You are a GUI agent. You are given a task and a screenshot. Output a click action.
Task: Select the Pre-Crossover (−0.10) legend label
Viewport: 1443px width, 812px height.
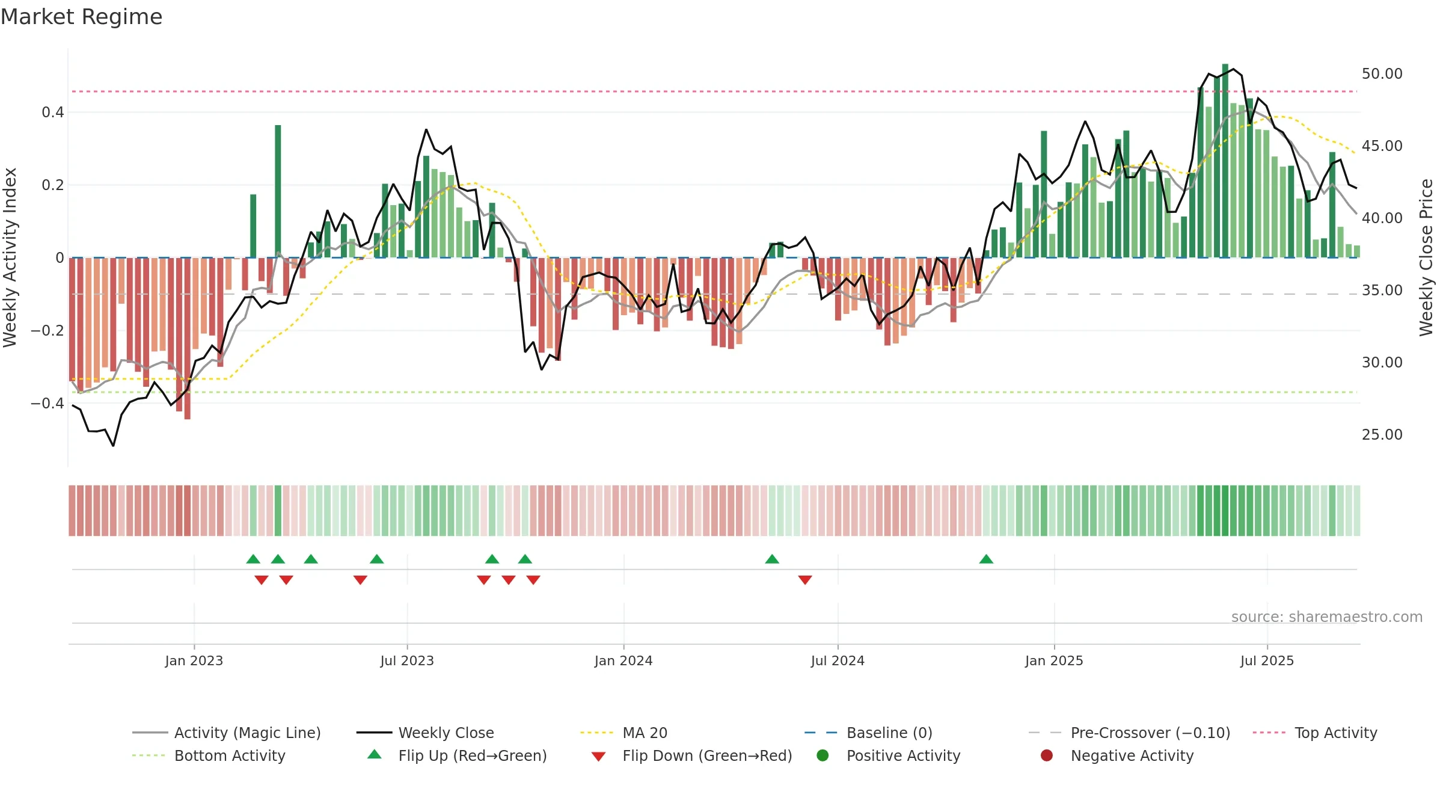[1150, 733]
